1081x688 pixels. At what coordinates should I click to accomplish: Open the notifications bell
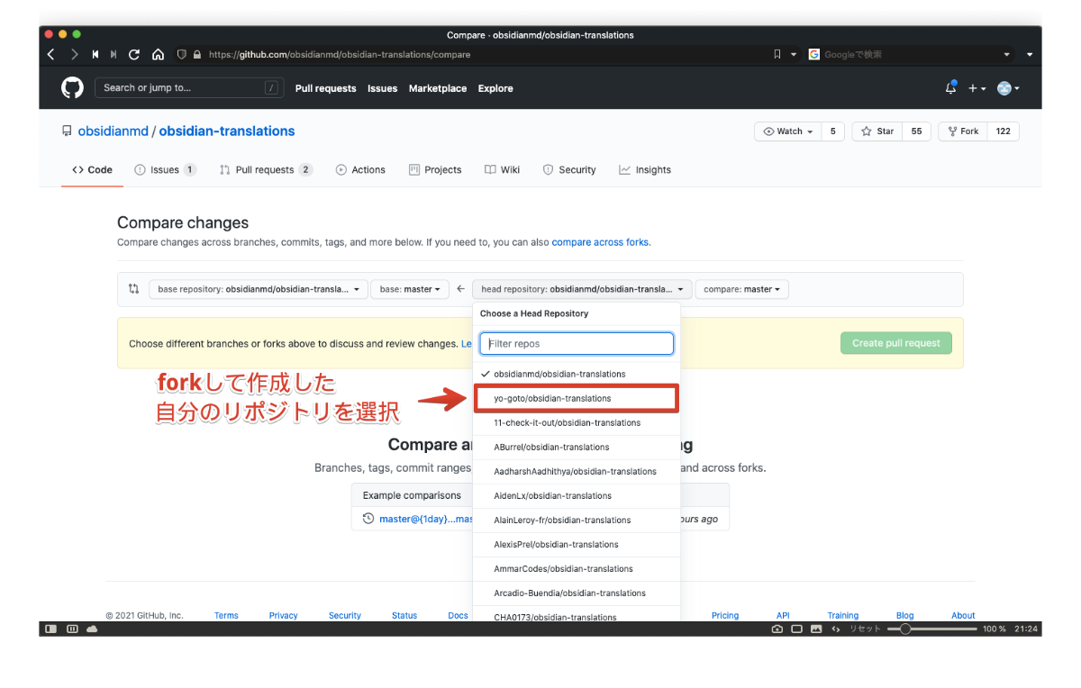[x=950, y=87]
